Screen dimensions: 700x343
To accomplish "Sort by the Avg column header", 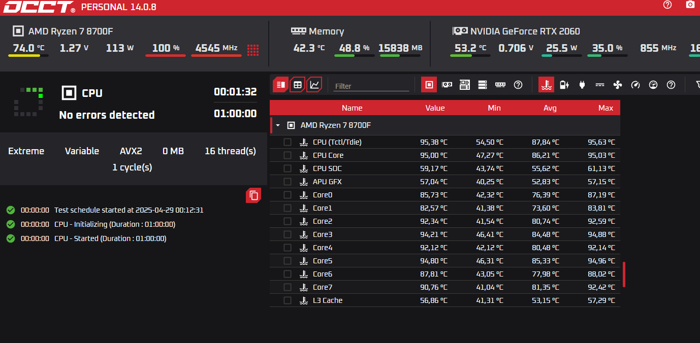I will 550,108.
